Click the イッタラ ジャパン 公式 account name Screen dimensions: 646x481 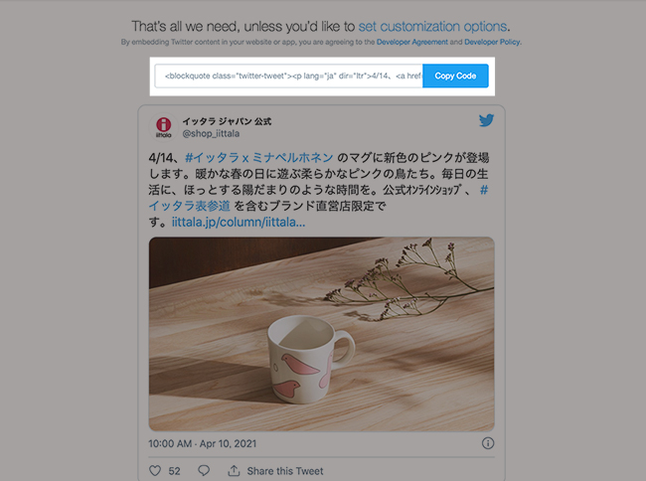[x=227, y=121]
